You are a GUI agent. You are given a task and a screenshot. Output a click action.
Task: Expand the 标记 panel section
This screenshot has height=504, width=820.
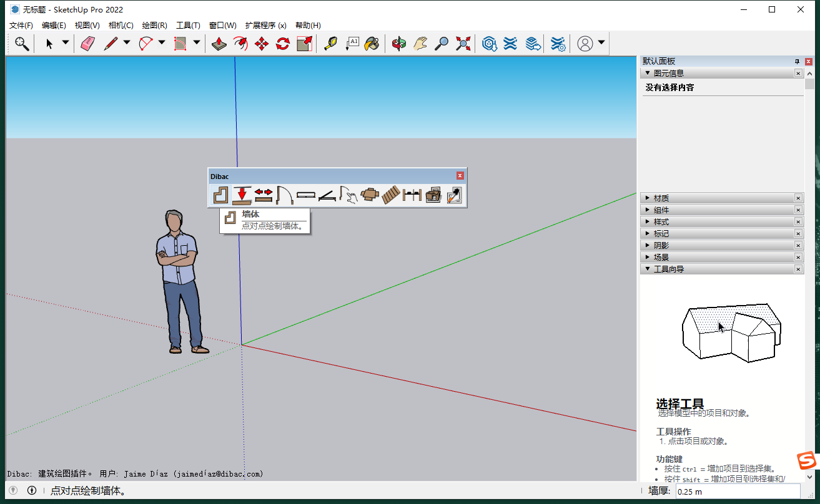pyautogui.click(x=648, y=233)
